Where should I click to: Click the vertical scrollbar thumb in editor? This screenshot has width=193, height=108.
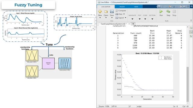[188, 84]
